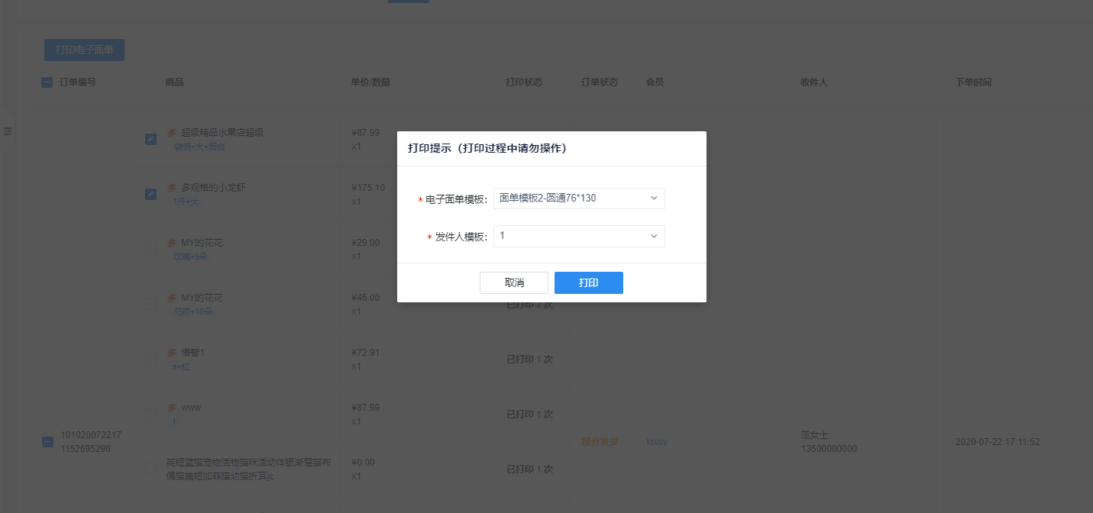1093x513 pixels.
Task: Open member link kniisy
Action: 657,442
